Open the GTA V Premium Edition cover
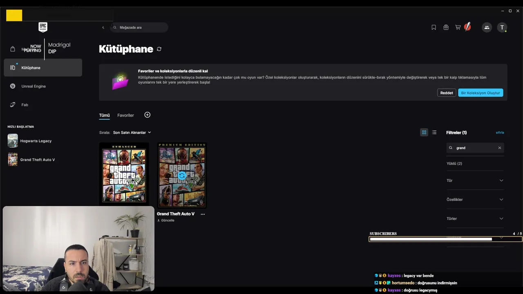This screenshot has height=294, width=523. click(182, 175)
